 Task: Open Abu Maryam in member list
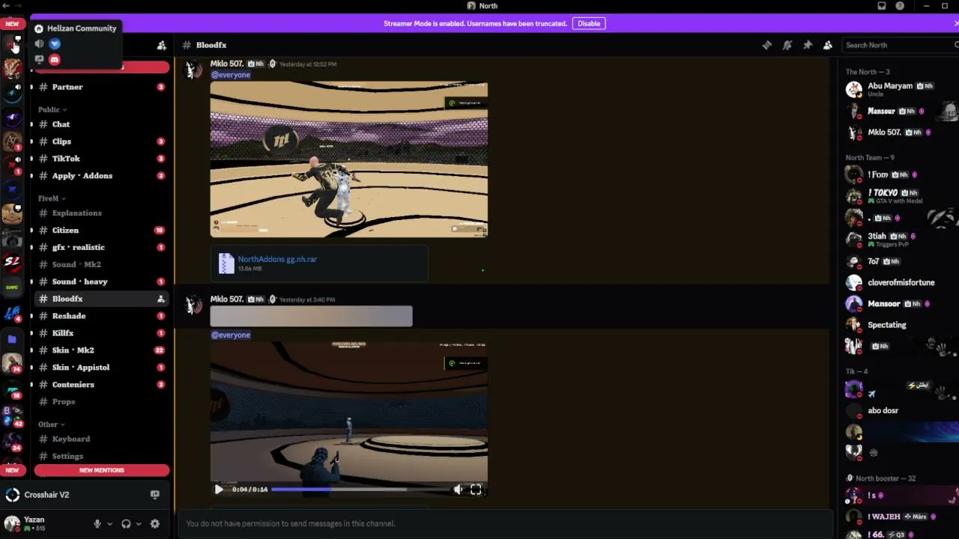pyautogui.click(x=898, y=89)
